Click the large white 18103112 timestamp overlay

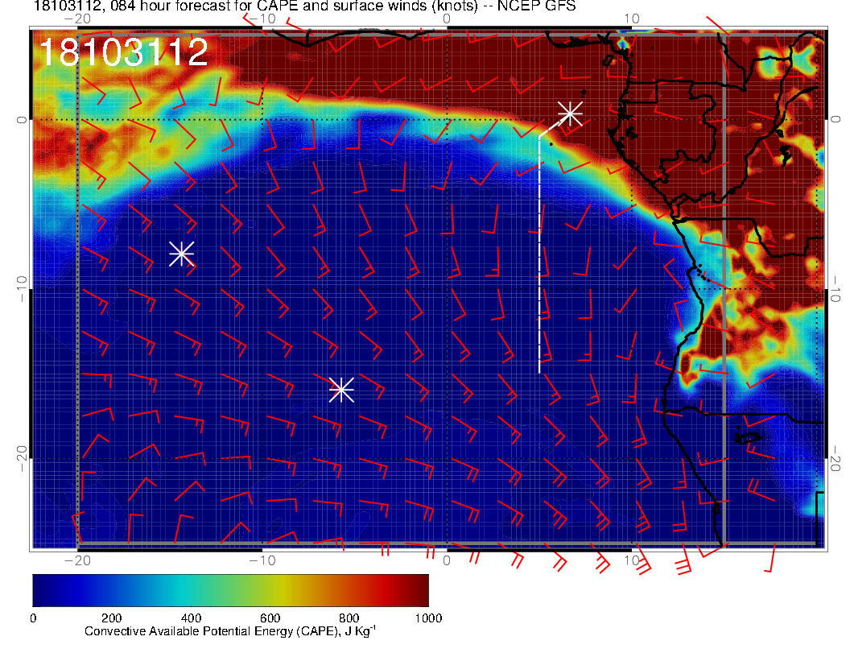(x=124, y=52)
